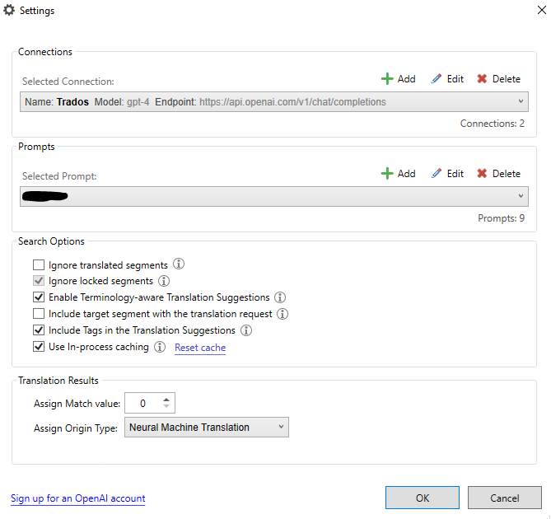
Task: Toggle Use In-process caching checkbox
Action: [39, 347]
